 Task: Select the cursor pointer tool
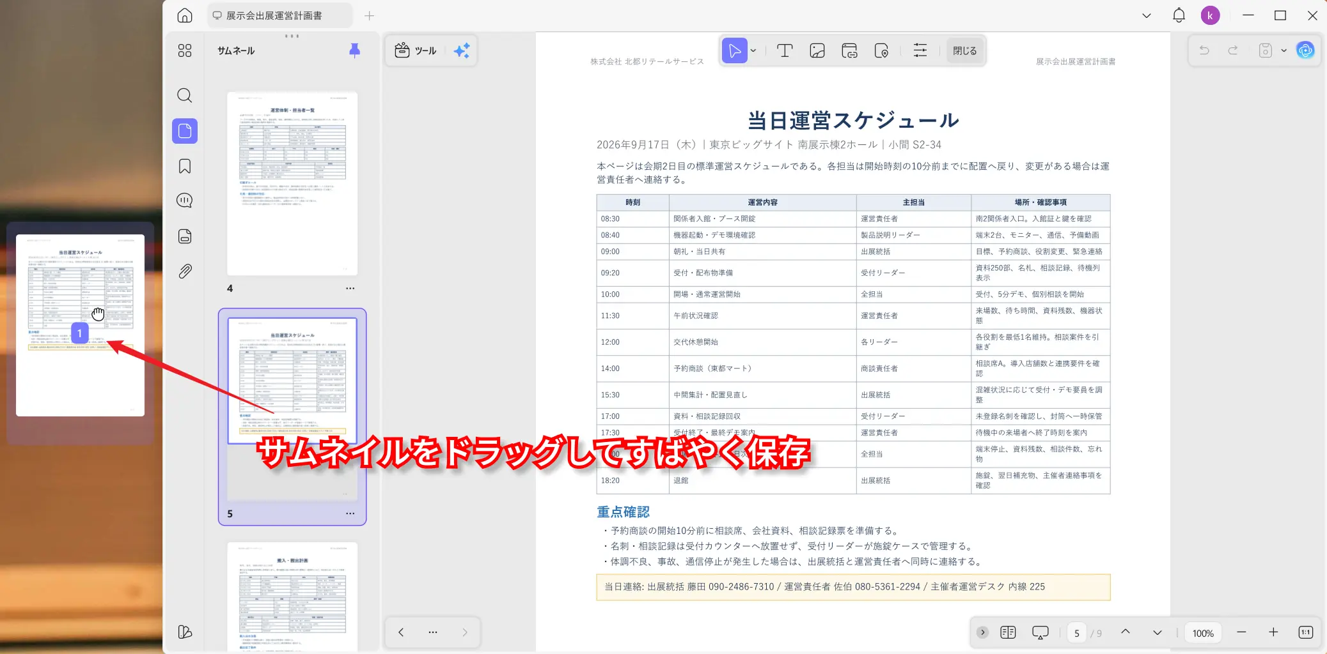[x=735, y=50]
